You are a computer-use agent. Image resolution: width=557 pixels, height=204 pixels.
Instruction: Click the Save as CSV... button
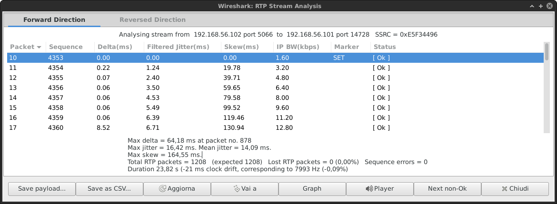109,189
